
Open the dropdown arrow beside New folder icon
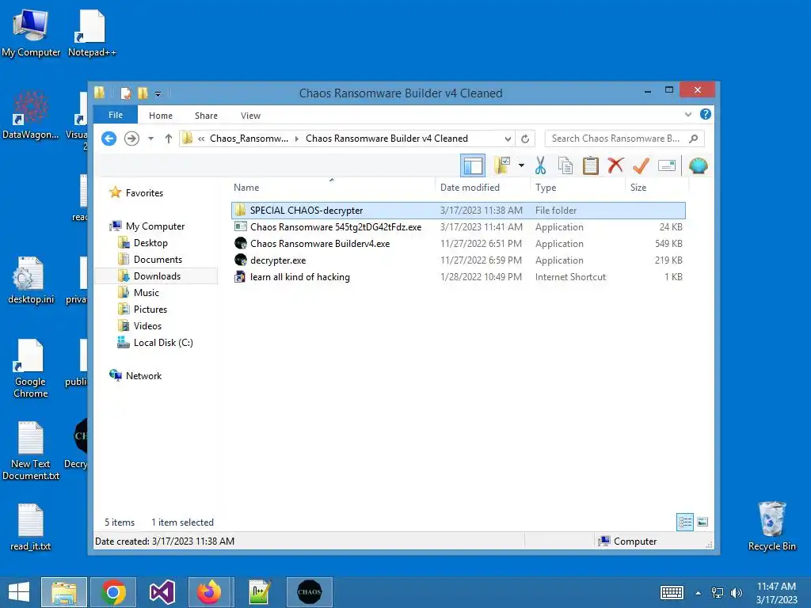click(521, 166)
